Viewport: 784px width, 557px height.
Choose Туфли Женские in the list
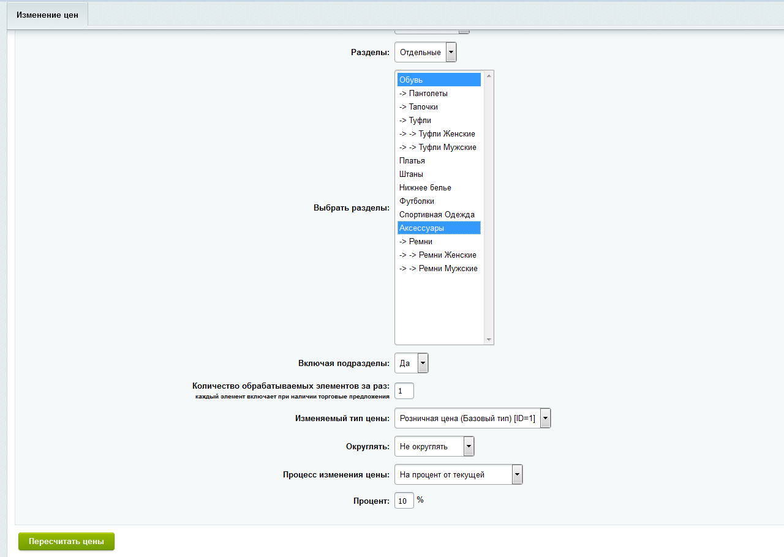coord(437,134)
